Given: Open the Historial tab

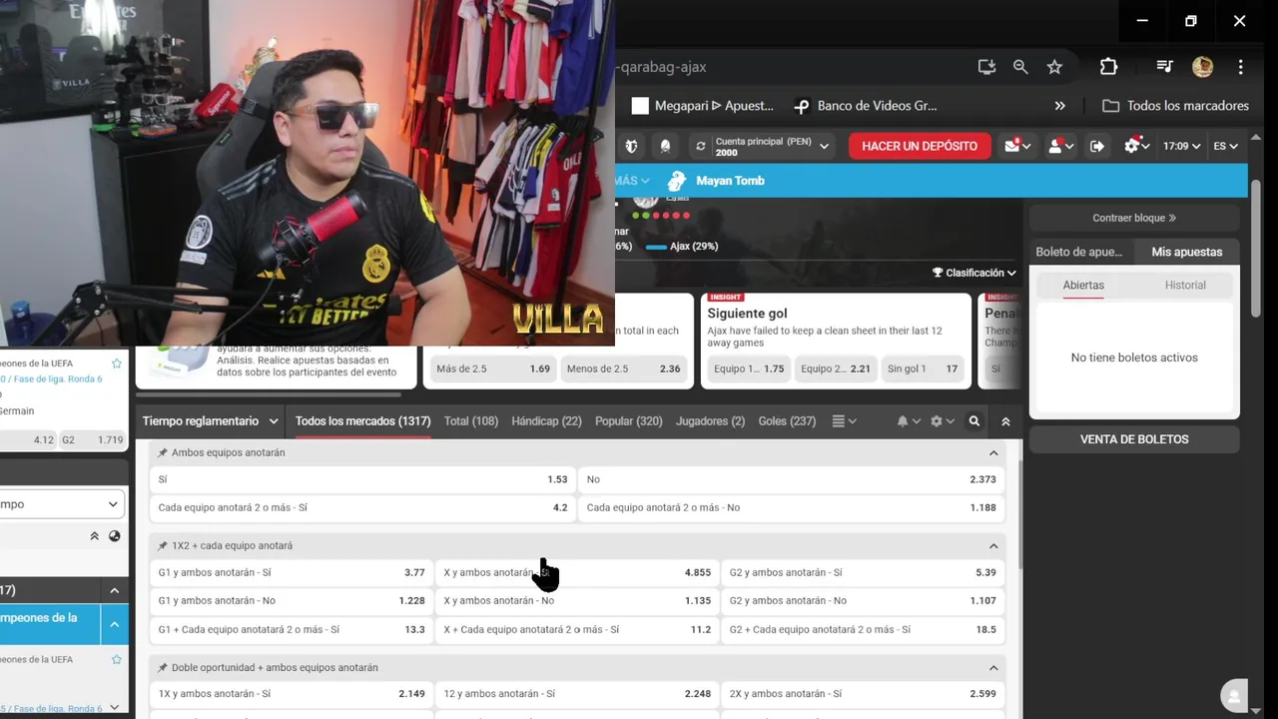Looking at the screenshot, I should tap(1185, 286).
